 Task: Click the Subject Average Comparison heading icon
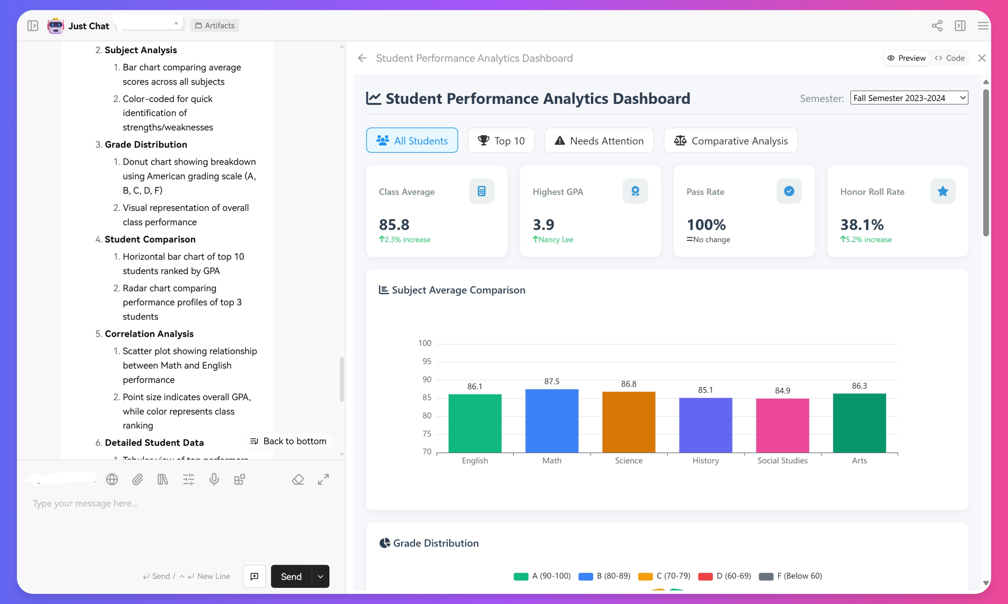[x=383, y=290]
